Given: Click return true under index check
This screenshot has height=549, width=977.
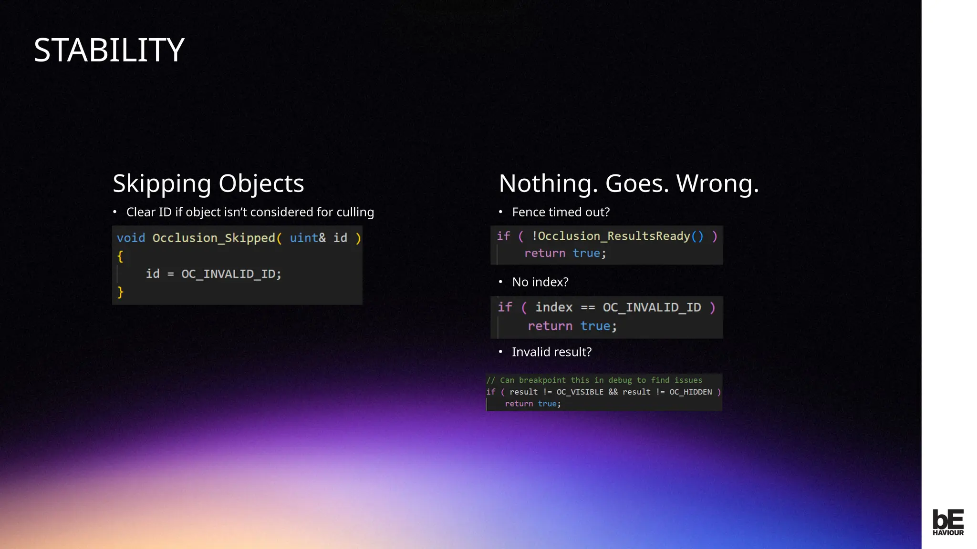Looking at the screenshot, I should [x=572, y=326].
